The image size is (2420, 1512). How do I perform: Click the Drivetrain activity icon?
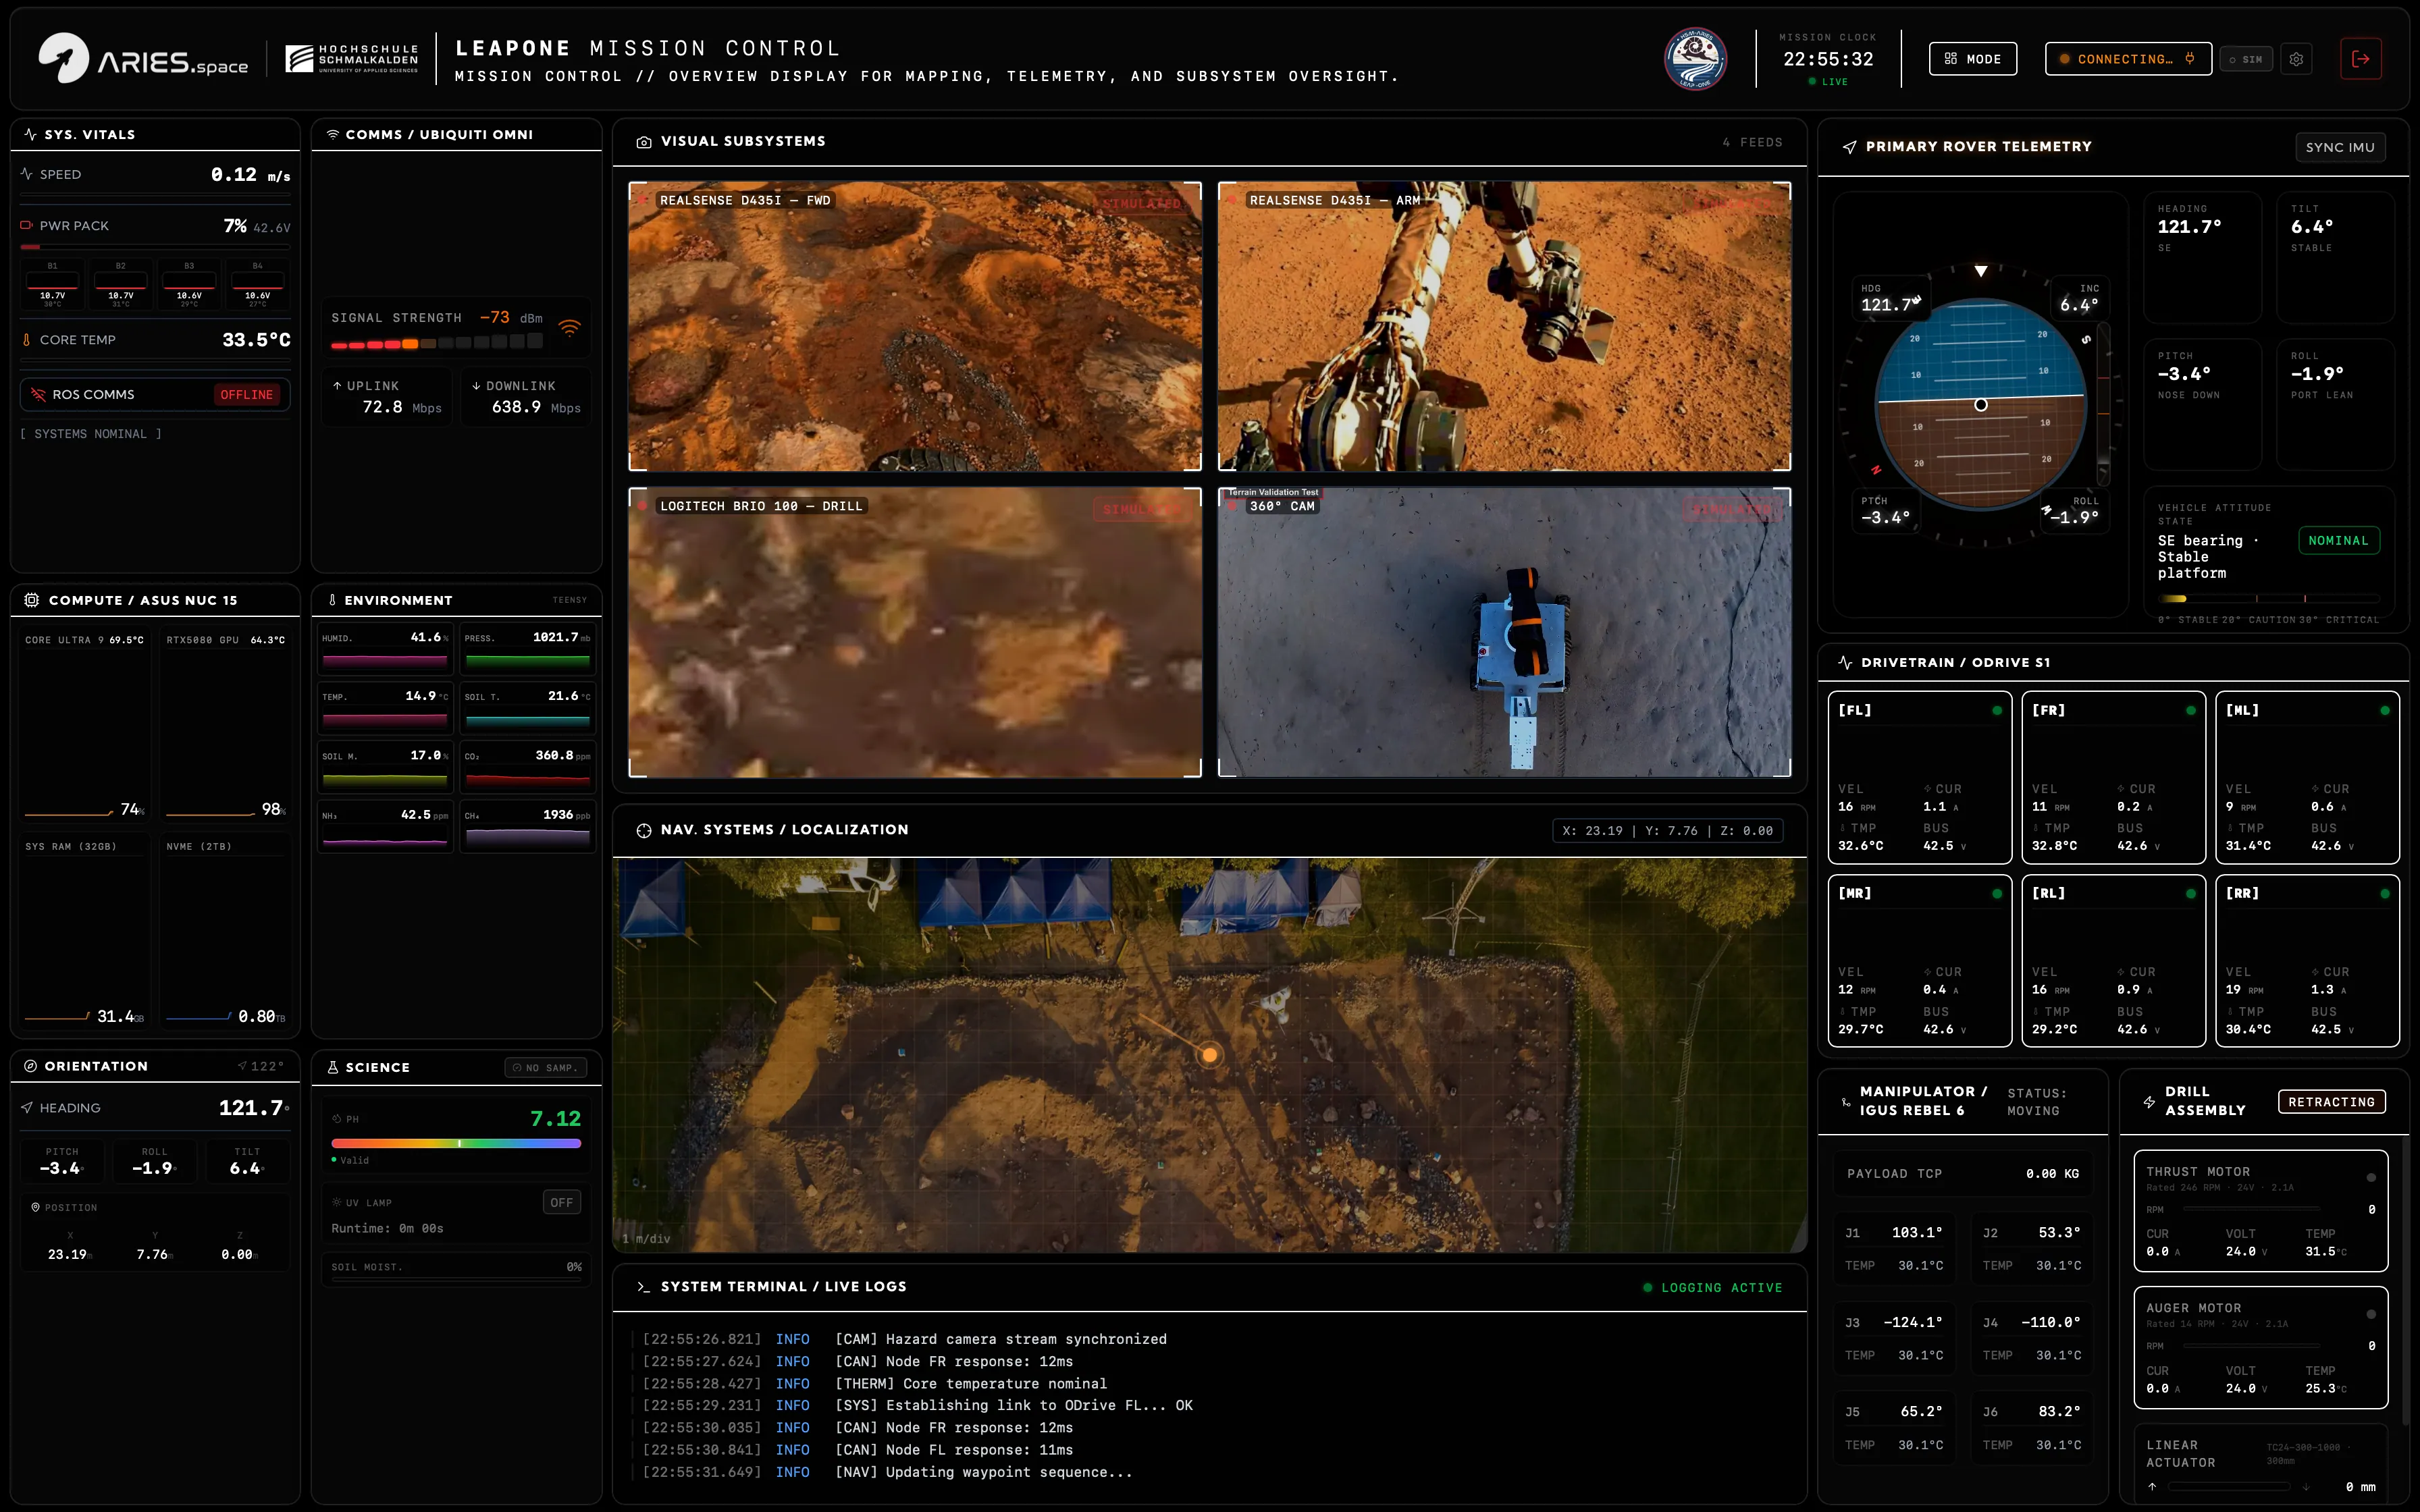tap(1845, 662)
